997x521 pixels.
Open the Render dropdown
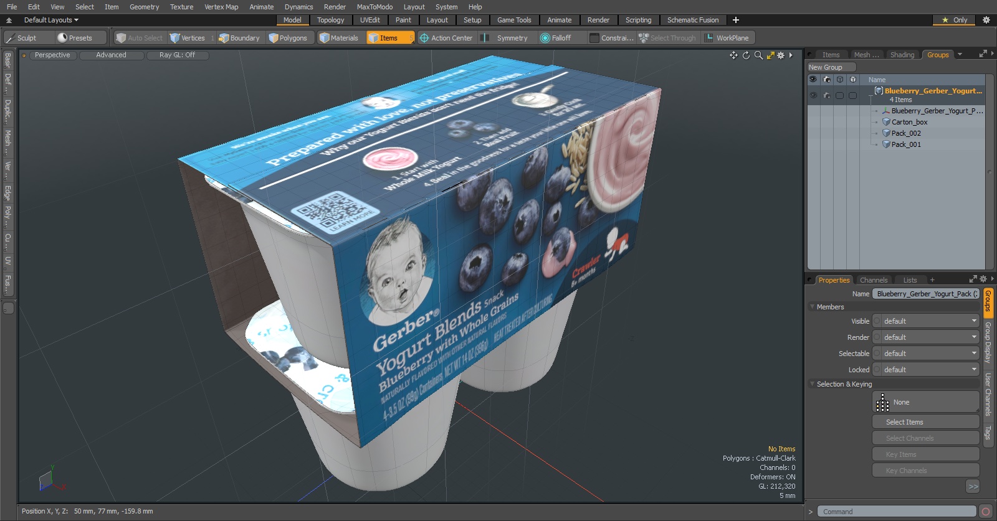coord(930,337)
